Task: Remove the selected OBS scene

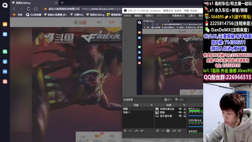Action: [x=130, y=131]
